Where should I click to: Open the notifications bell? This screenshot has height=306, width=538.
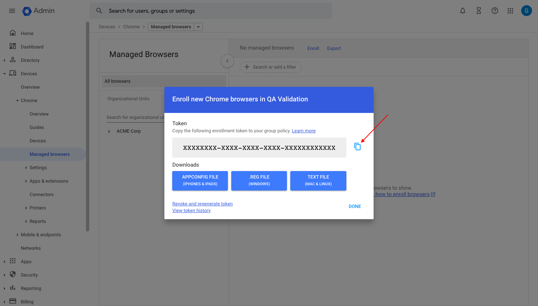click(x=463, y=11)
